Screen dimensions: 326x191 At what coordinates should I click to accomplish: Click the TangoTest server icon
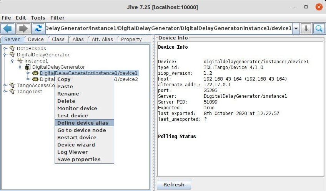point(12,91)
